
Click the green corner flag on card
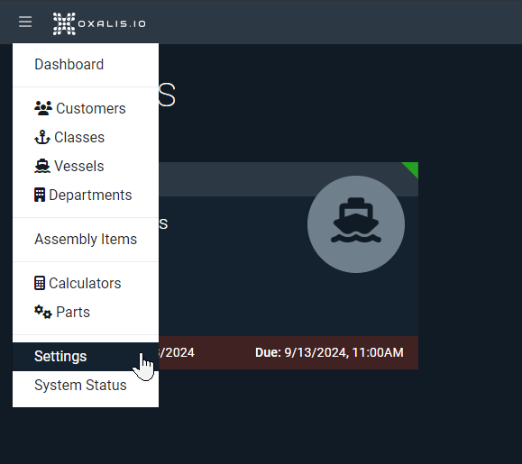412,168
